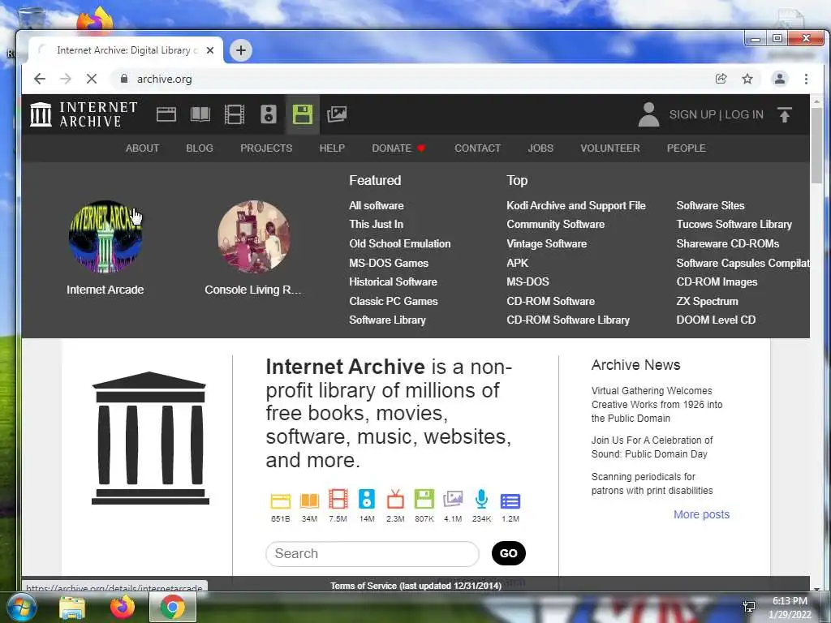This screenshot has width=831, height=623.
Task: Open the Video film icon in navbar
Action: point(235,114)
